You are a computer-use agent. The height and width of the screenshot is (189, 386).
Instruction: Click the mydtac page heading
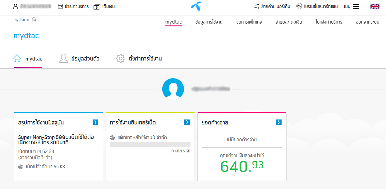click(x=26, y=36)
